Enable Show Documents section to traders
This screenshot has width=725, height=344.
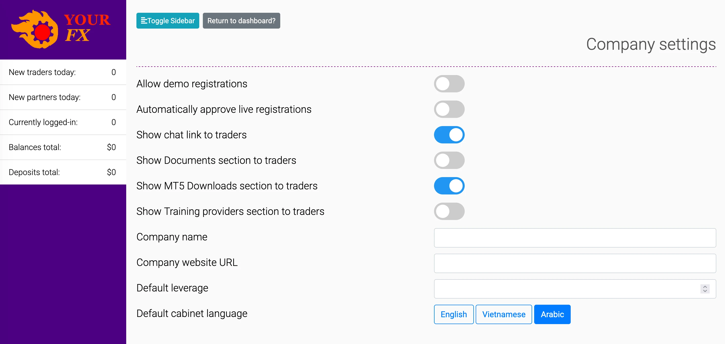point(449,160)
